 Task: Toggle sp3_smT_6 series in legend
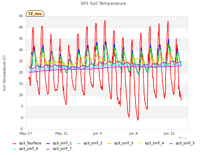(25, 149)
